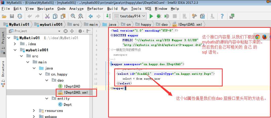Image resolution: width=271 pixels, height=118 pixels.
Task: Collapse the MyBatis01 root node
Action: (9, 38)
